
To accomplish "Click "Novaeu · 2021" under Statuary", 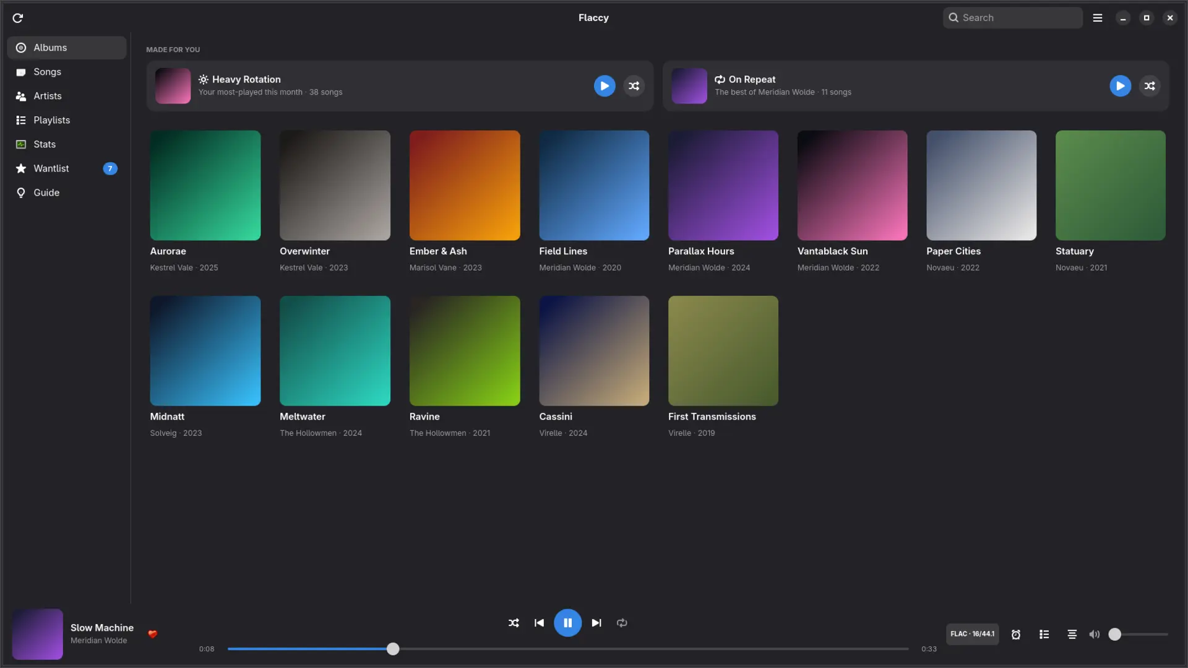I will [x=1081, y=267].
